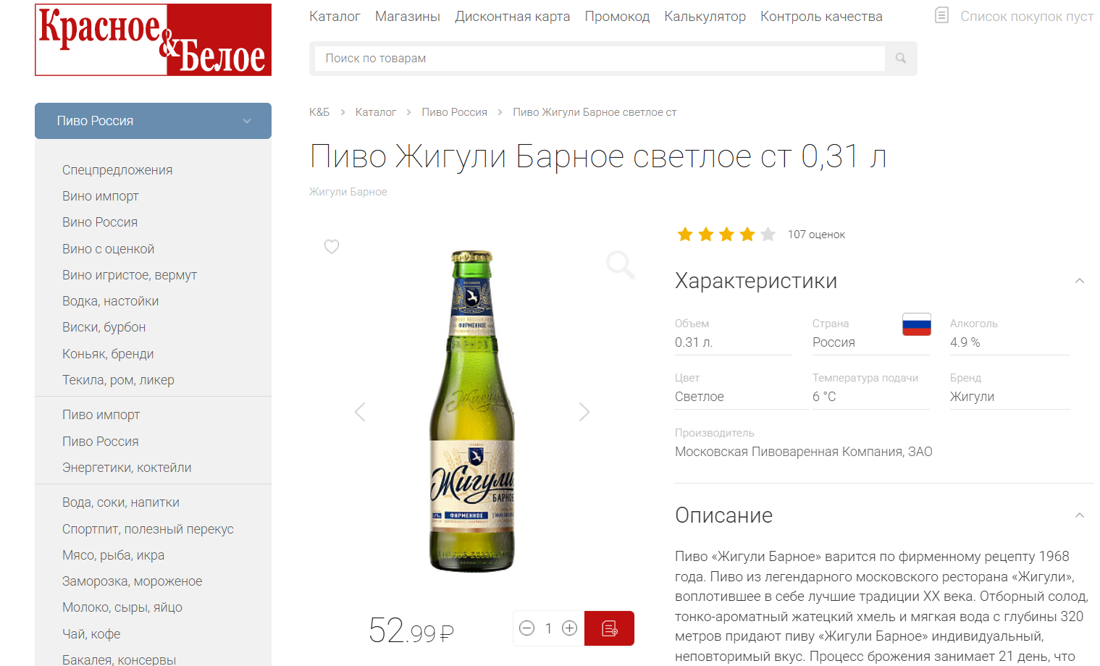Click the first rating star
This screenshot has height=666, width=1100.
click(x=685, y=235)
